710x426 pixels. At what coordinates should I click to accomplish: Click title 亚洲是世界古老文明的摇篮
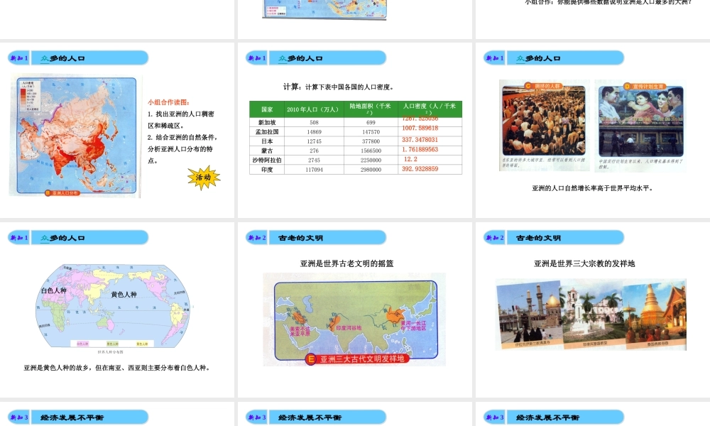point(347,263)
